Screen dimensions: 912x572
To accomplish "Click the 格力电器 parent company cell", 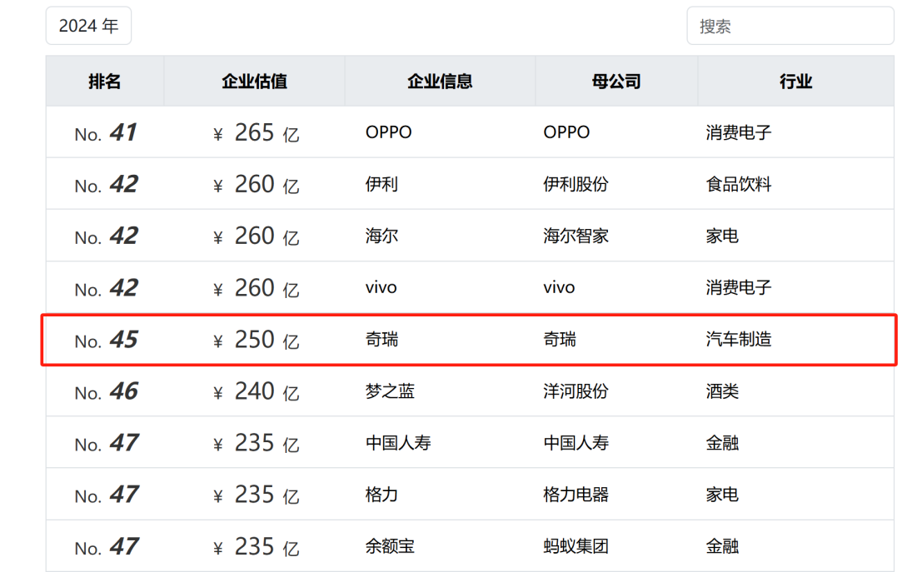I will 576,495.
